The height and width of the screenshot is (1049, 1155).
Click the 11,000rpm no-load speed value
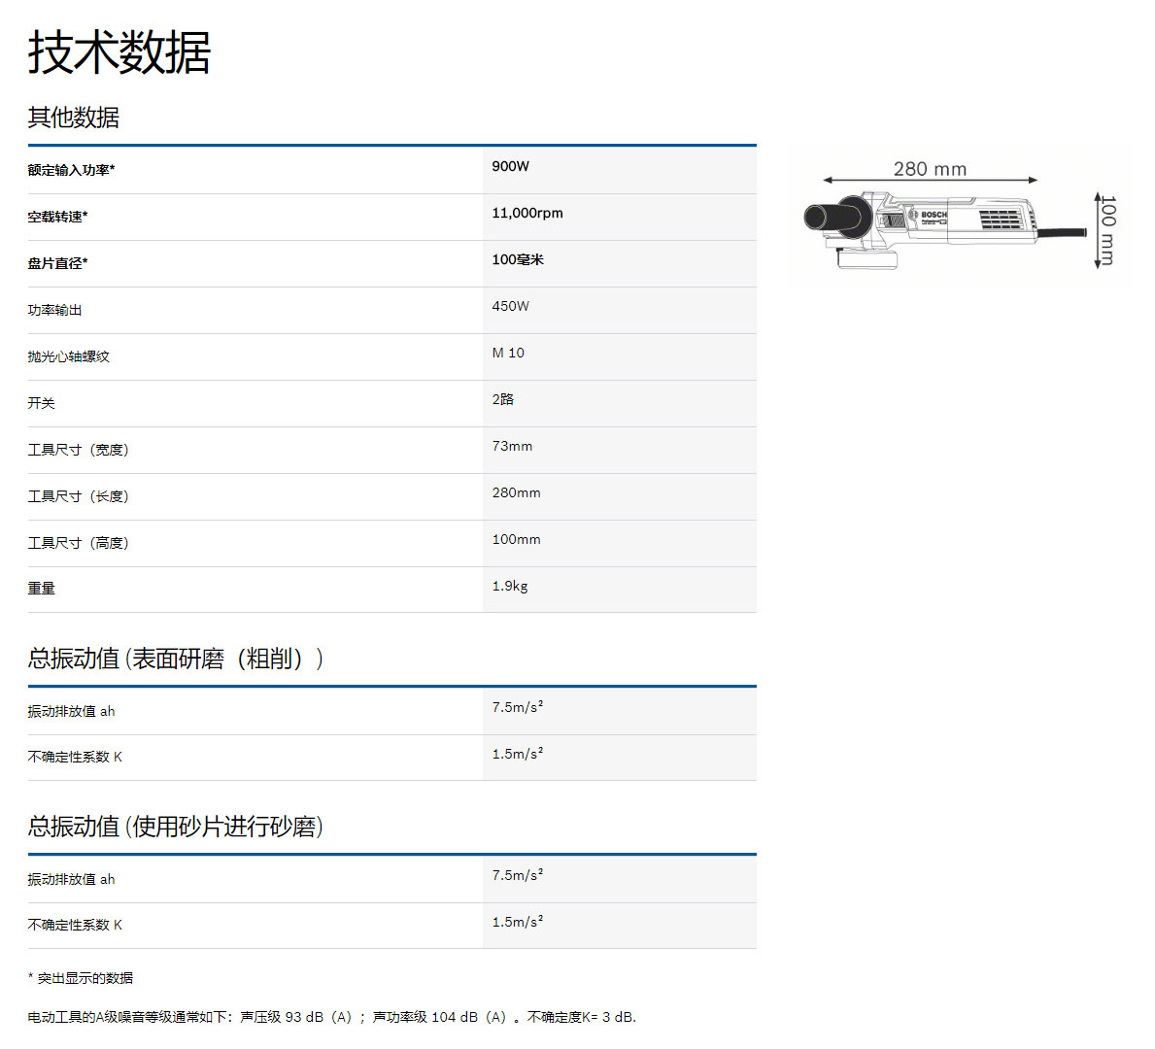[527, 213]
